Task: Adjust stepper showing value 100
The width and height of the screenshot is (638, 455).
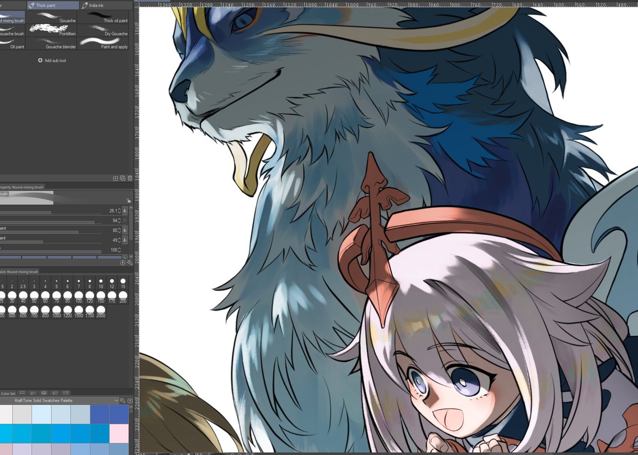Action: tap(119, 250)
